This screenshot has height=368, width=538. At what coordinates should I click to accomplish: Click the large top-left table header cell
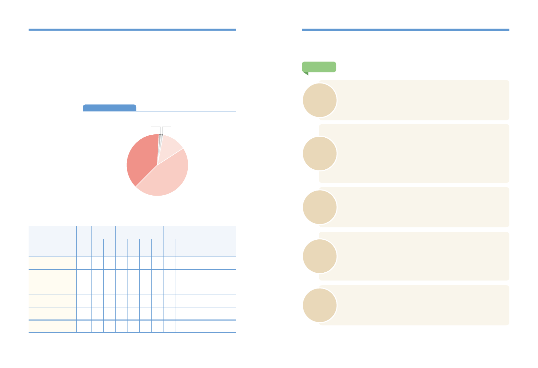[x=52, y=241]
